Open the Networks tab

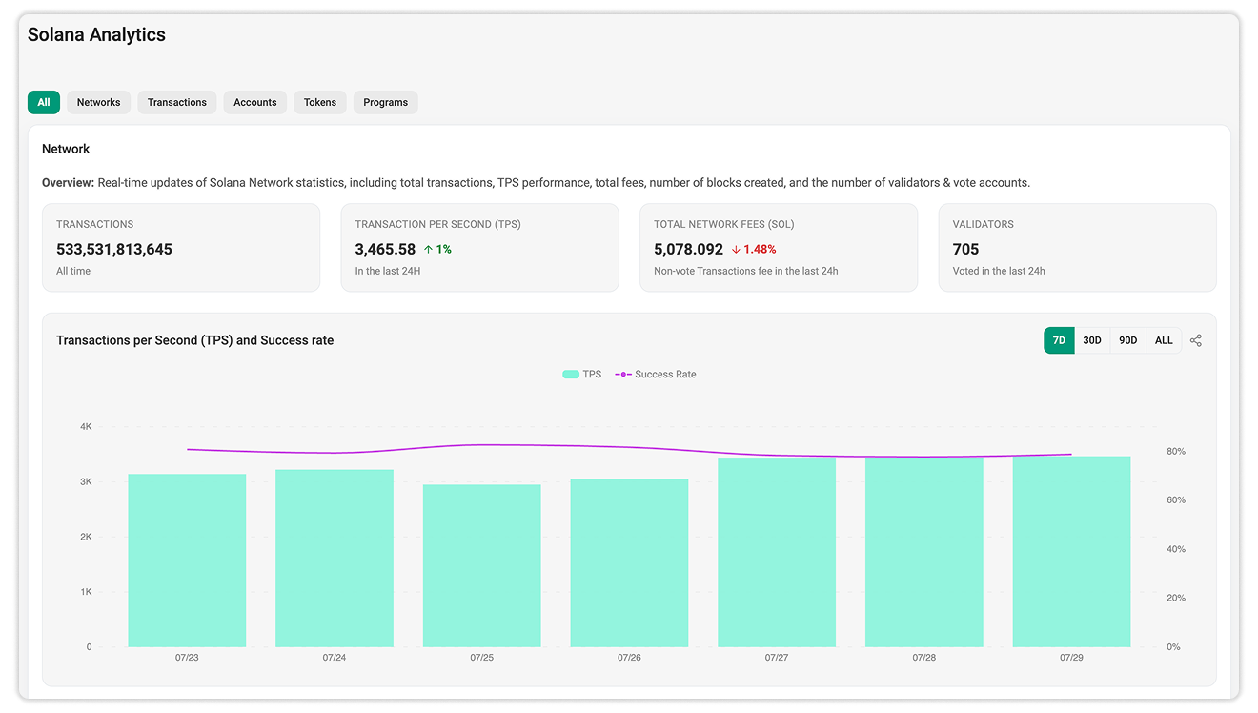coord(99,102)
